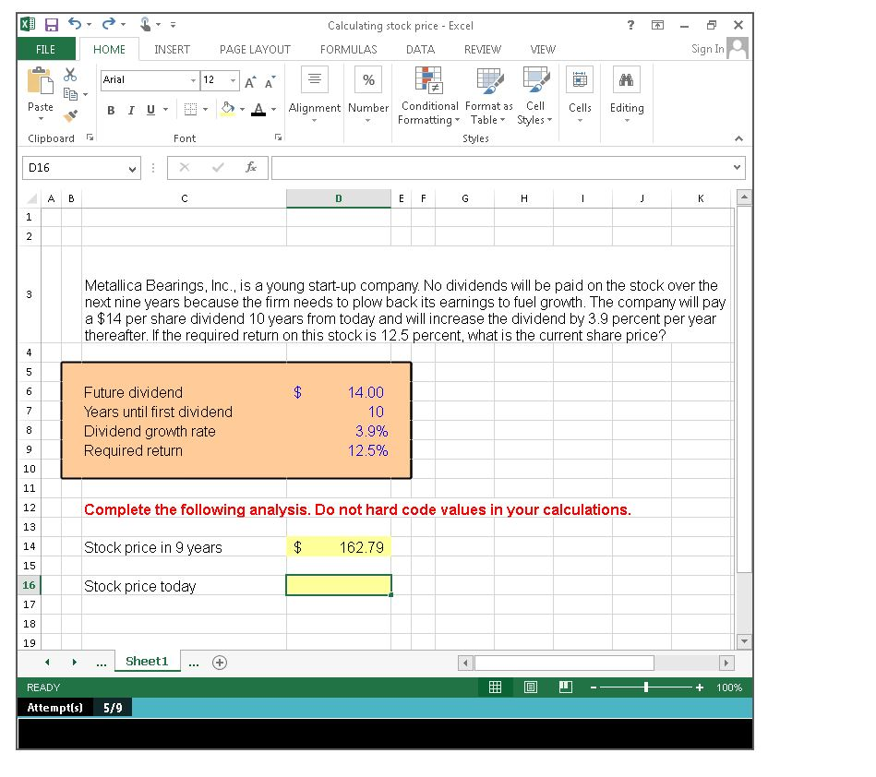Switch to the FORMULAS ribbon tab
Viewport: 876px width, 777px height.
tap(348, 50)
